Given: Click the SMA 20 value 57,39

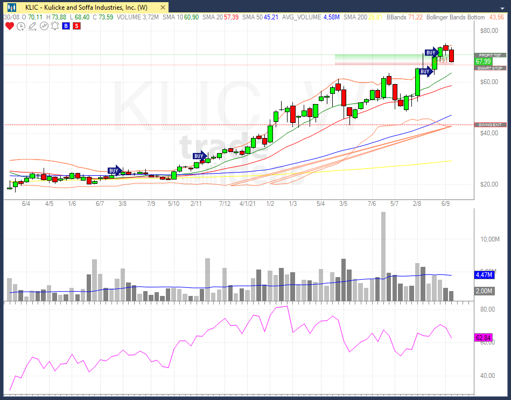Looking at the screenshot, I should (231, 17).
